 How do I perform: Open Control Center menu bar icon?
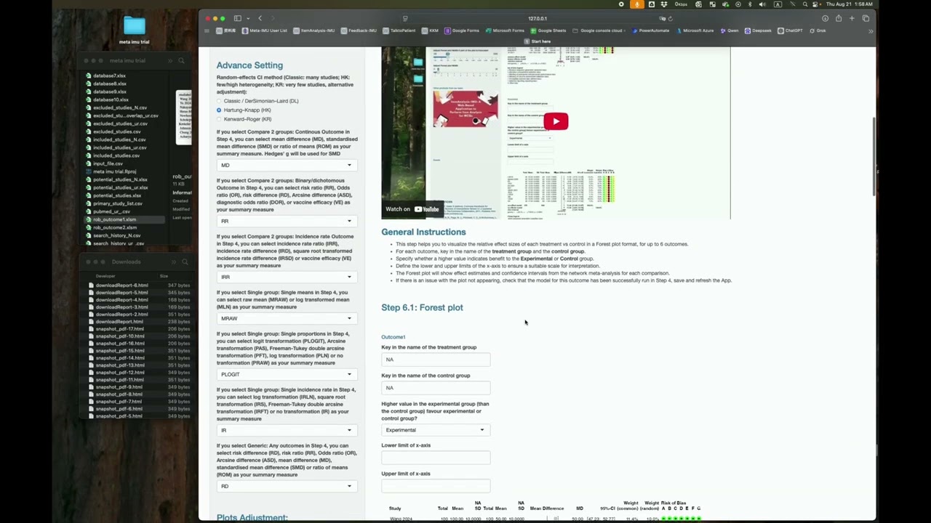coord(817,4)
